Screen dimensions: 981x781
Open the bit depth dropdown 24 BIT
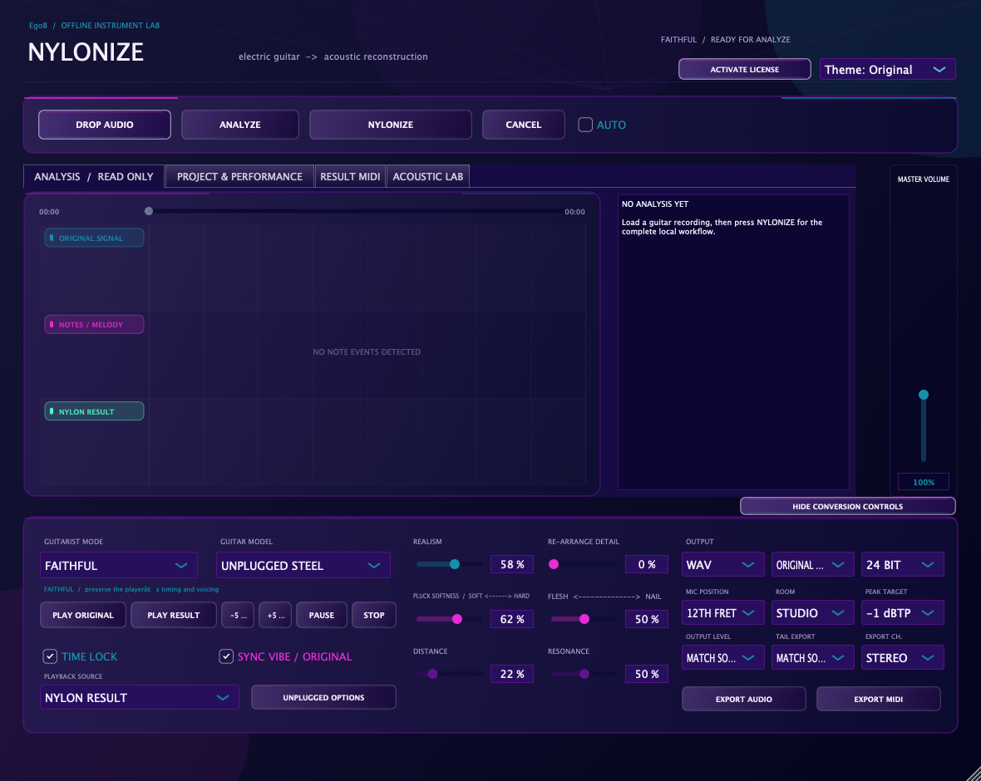[902, 565]
